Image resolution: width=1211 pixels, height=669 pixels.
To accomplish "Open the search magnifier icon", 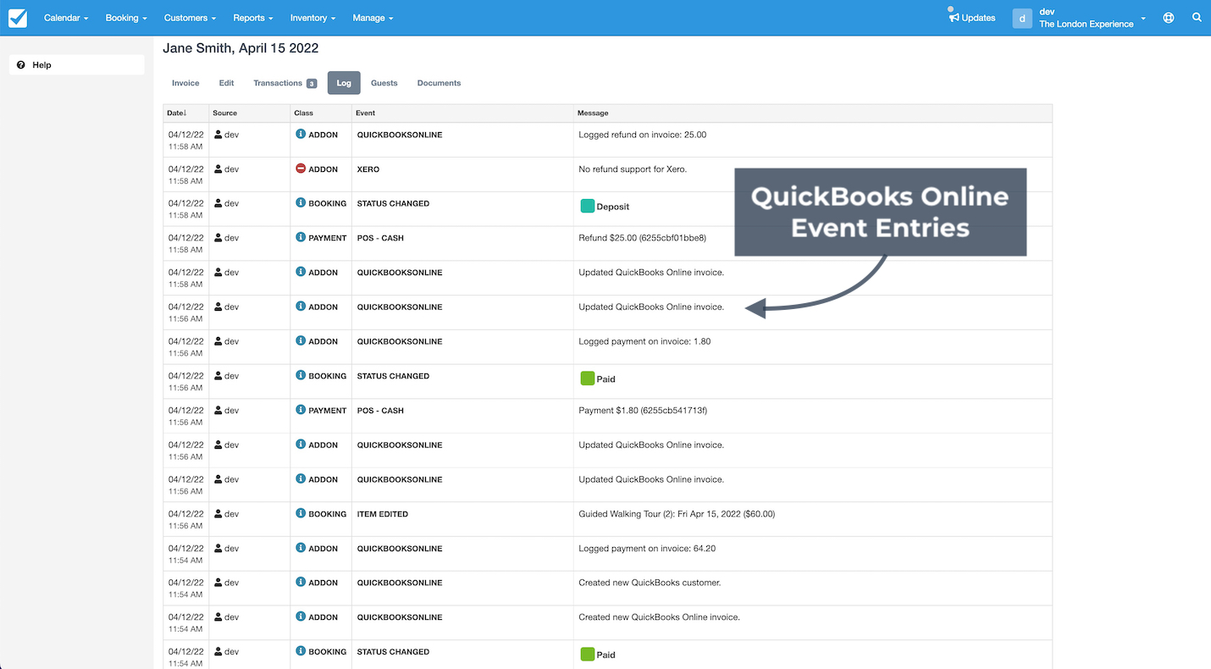I will 1197,18.
